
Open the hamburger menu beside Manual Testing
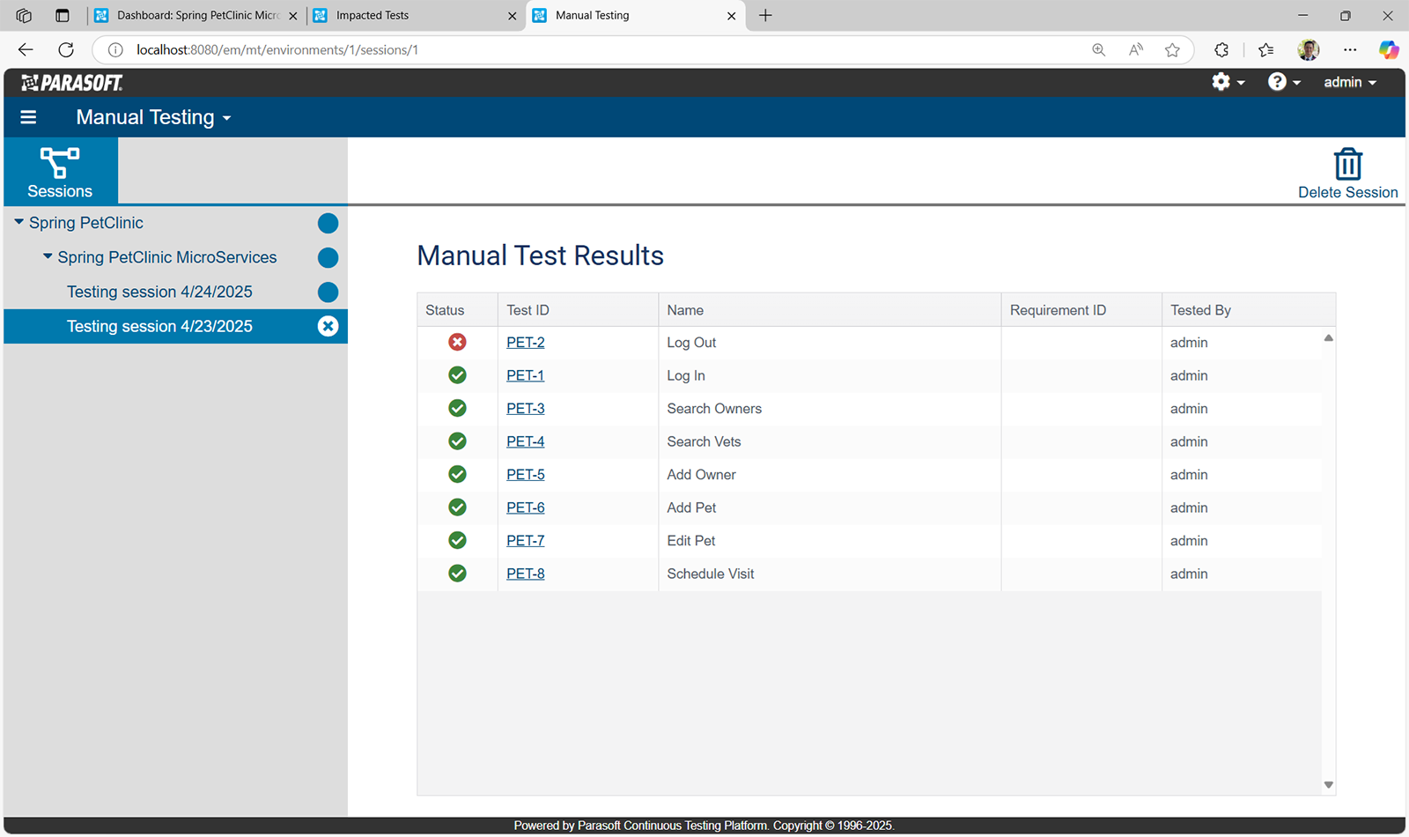coord(28,116)
